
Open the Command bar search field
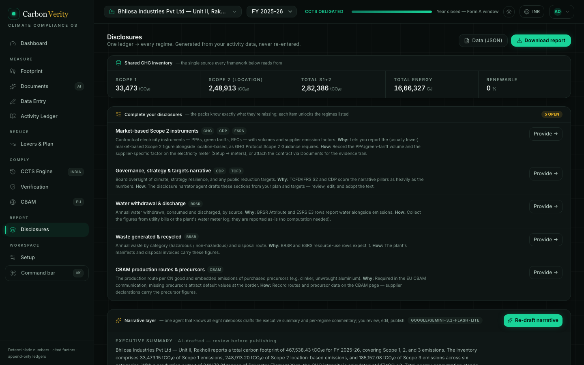[x=47, y=273]
